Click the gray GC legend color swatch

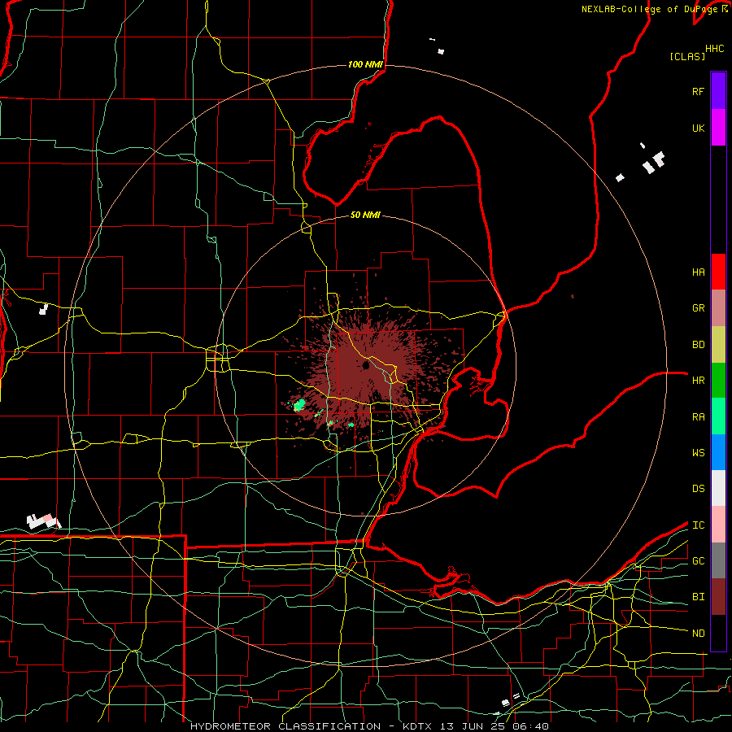tap(718, 560)
